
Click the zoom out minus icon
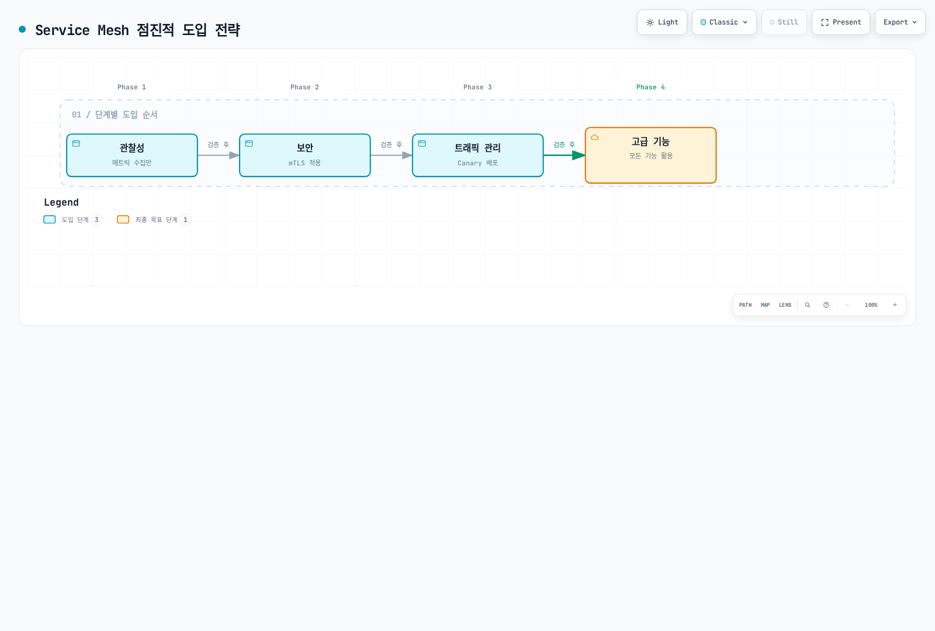[x=847, y=305]
